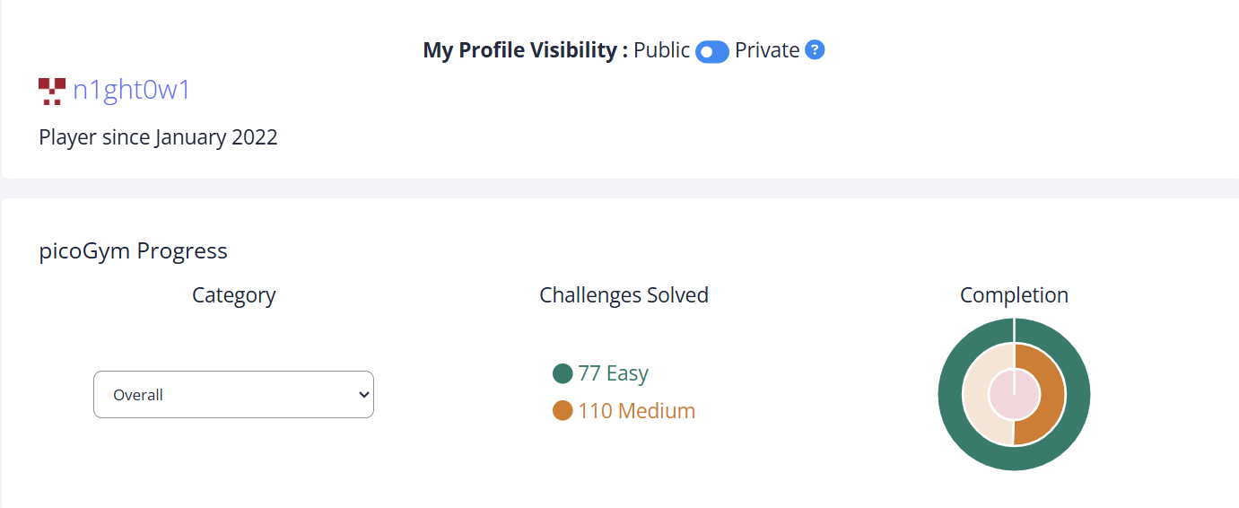Select the 110 Medium legend label
Viewport: 1239px width, 508px height.
pos(636,411)
